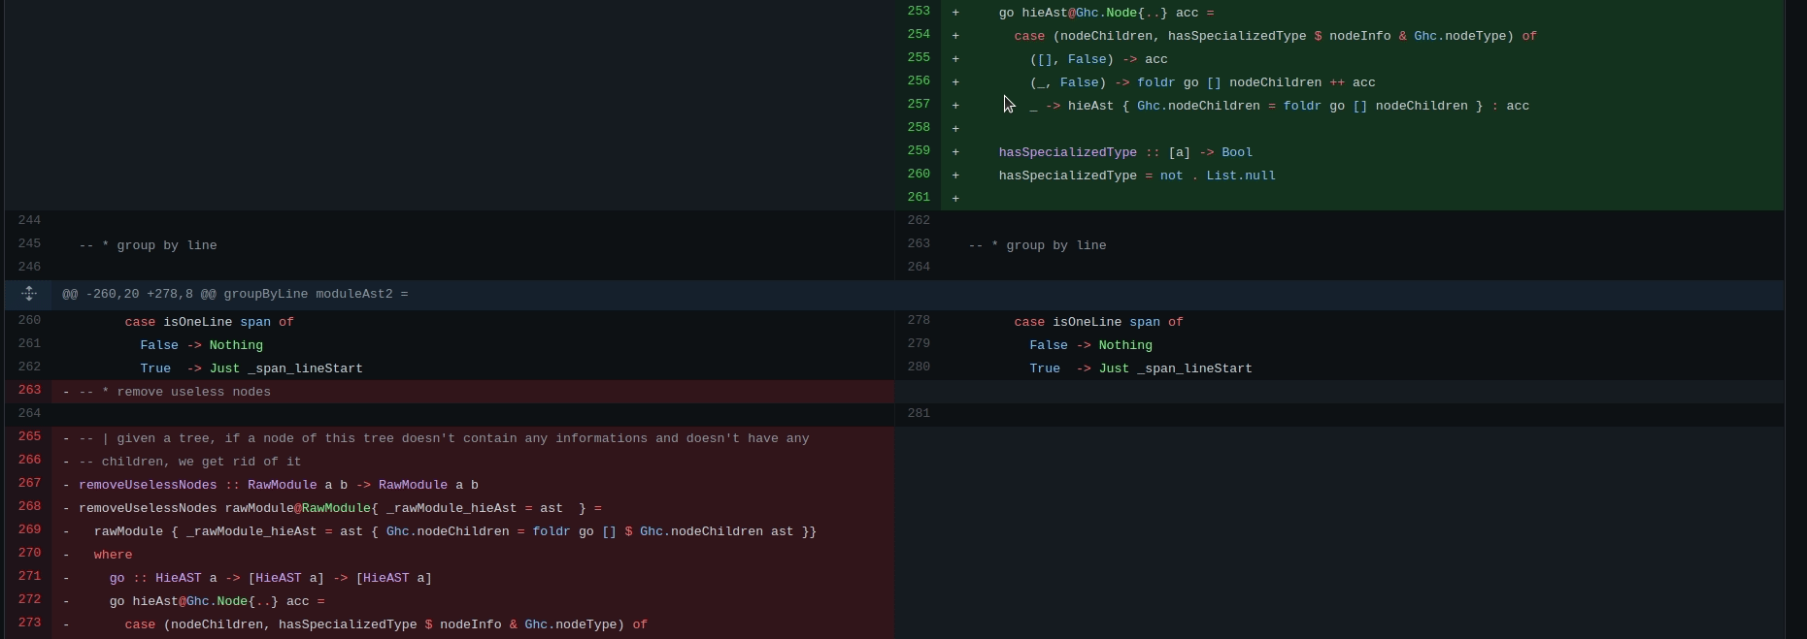Click added line 'hasSpecializedType = not . List.null'
Viewport: 1807px width, 639px height.
click(1137, 176)
